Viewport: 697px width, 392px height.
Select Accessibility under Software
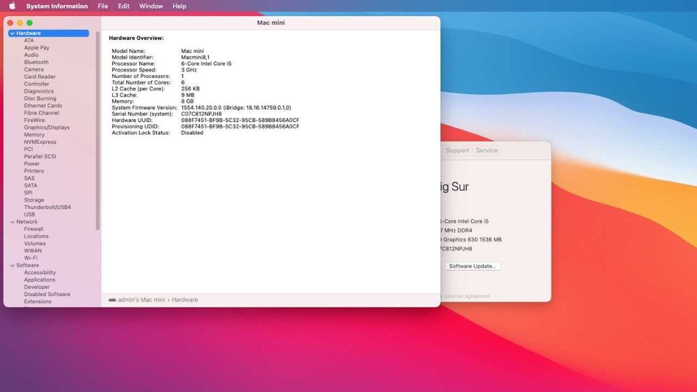40,272
